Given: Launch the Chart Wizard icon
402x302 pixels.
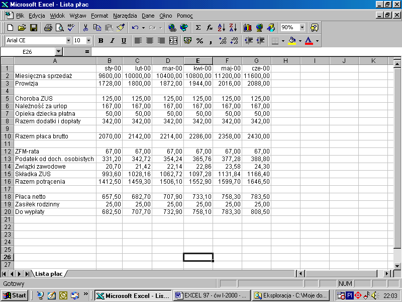Looking at the screenshot, I should (x=247, y=28).
